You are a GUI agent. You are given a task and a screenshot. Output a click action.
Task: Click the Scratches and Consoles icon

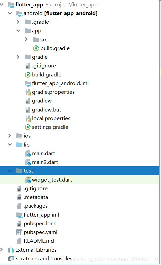coord(11,259)
